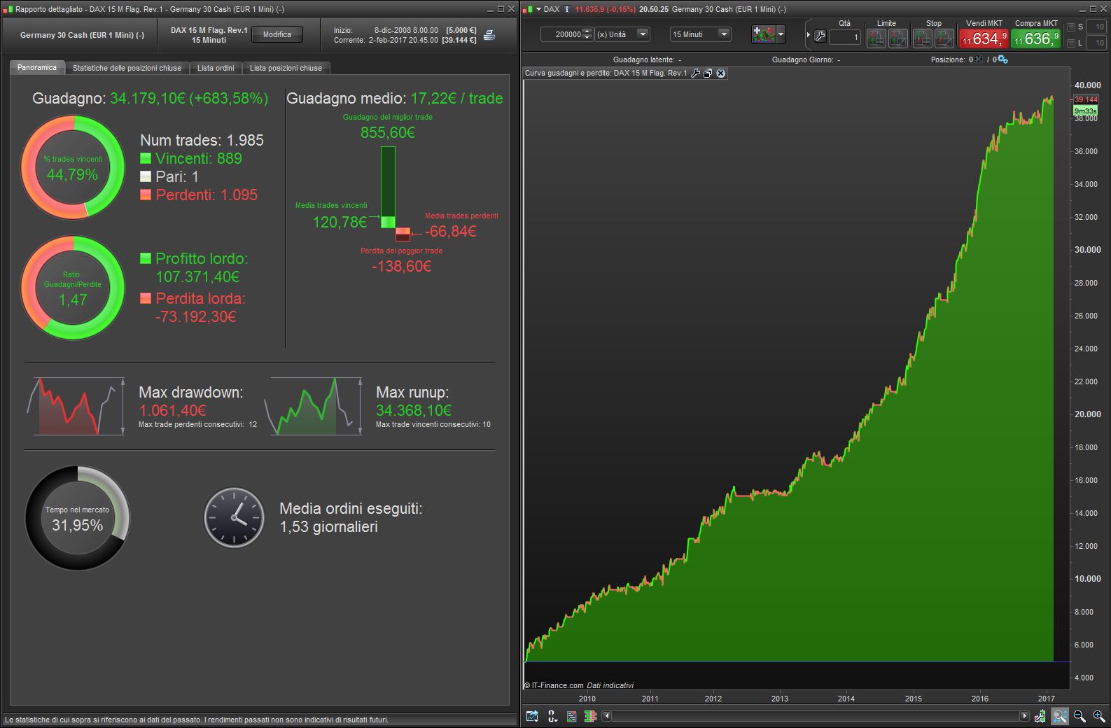Screen dimensions: 1111x728
Task: Open equity curve panel wrench settings
Action: pyautogui.click(x=695, y=73)
